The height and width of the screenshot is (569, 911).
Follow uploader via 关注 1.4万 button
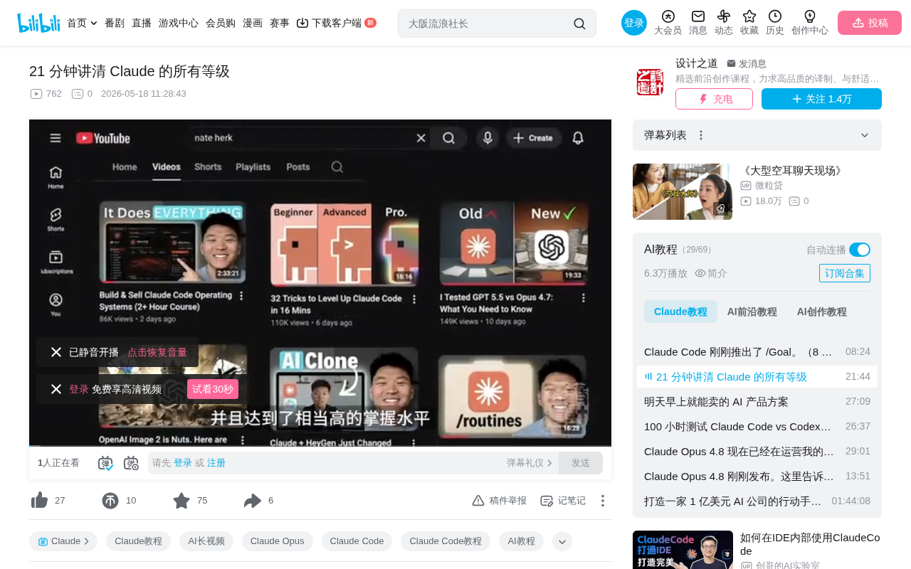(x=821, y=99)
